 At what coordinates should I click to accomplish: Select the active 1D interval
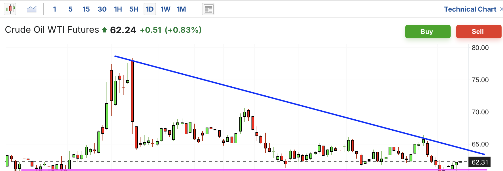pyautogui.click(x=150, y=9)
